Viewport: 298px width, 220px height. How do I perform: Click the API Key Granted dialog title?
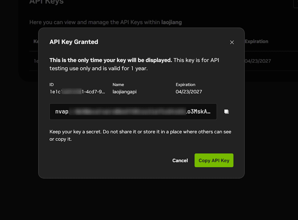tap(74, 42)
